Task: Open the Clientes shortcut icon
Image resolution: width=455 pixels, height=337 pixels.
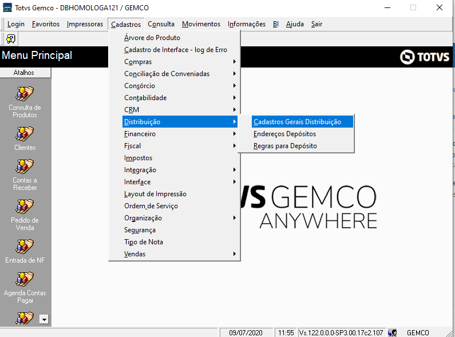Action: (25, 133)
